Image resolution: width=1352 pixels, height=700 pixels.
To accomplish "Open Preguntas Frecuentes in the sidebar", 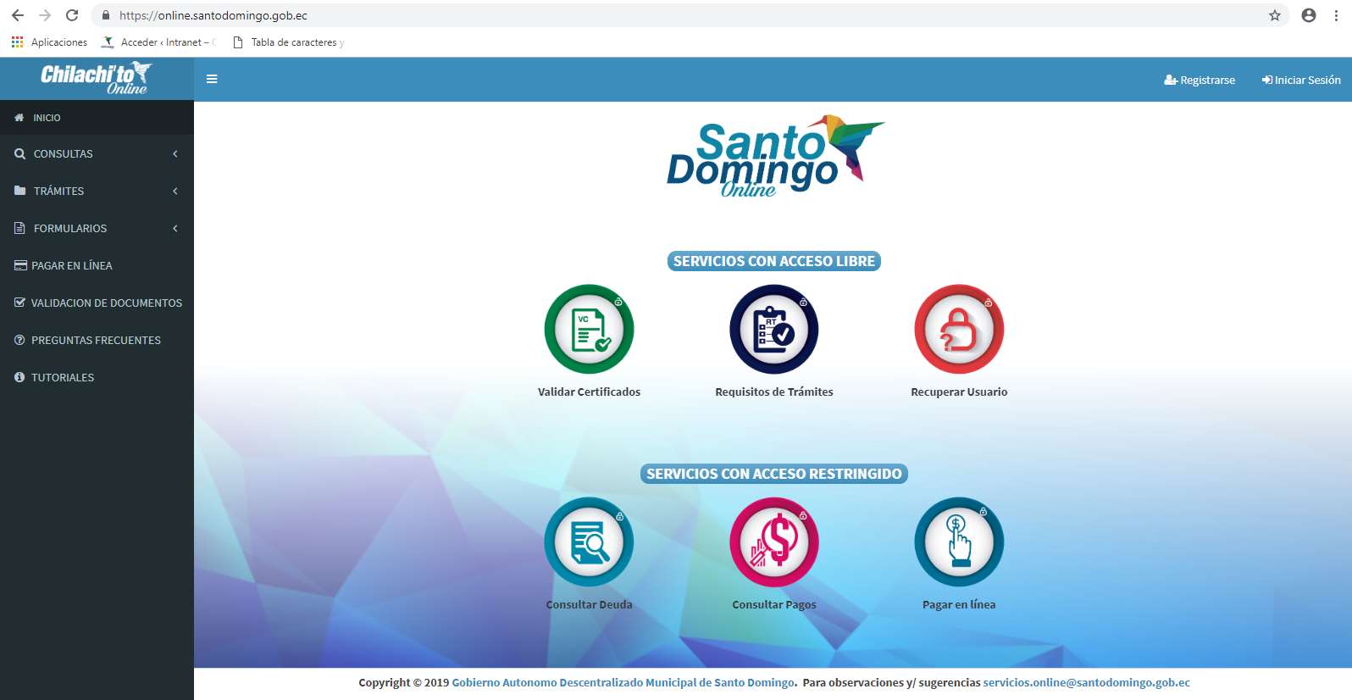I will [x=96, y=341].
